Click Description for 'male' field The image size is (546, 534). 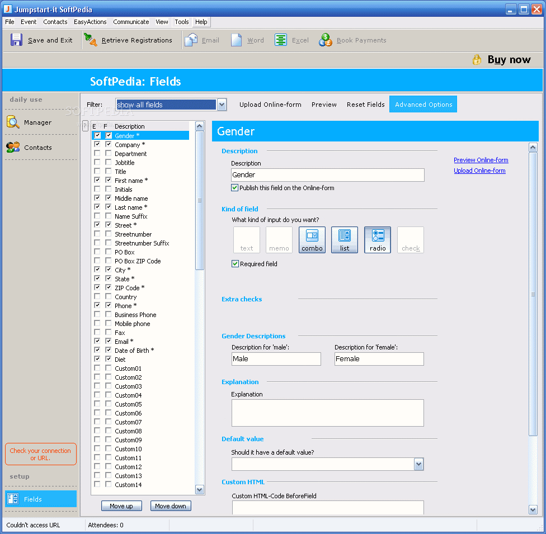click(276, 359)
